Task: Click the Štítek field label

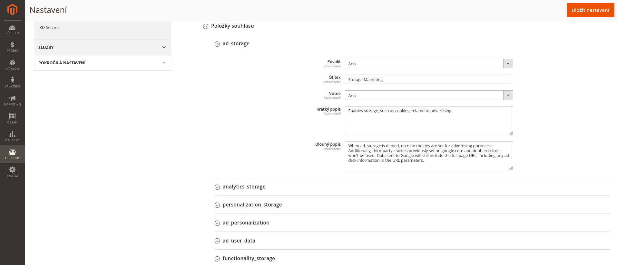Action: pos(335,77)
